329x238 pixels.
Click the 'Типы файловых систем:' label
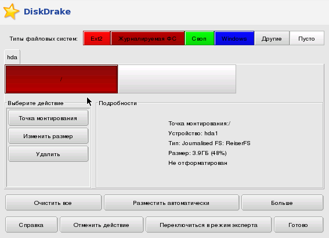pos(44,39)
